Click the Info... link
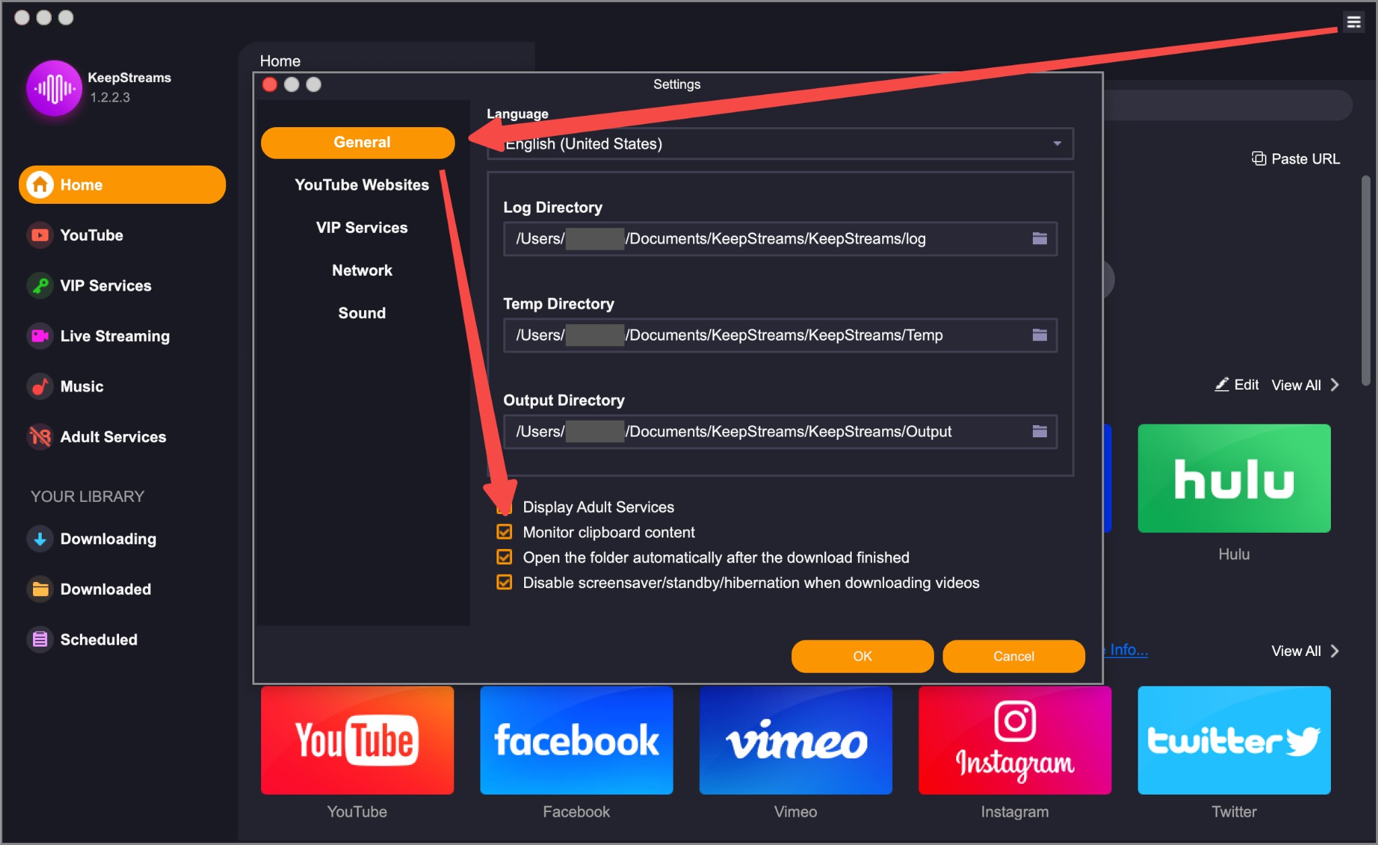This screenshot has width=1378, height=845. click(1127, 650)
